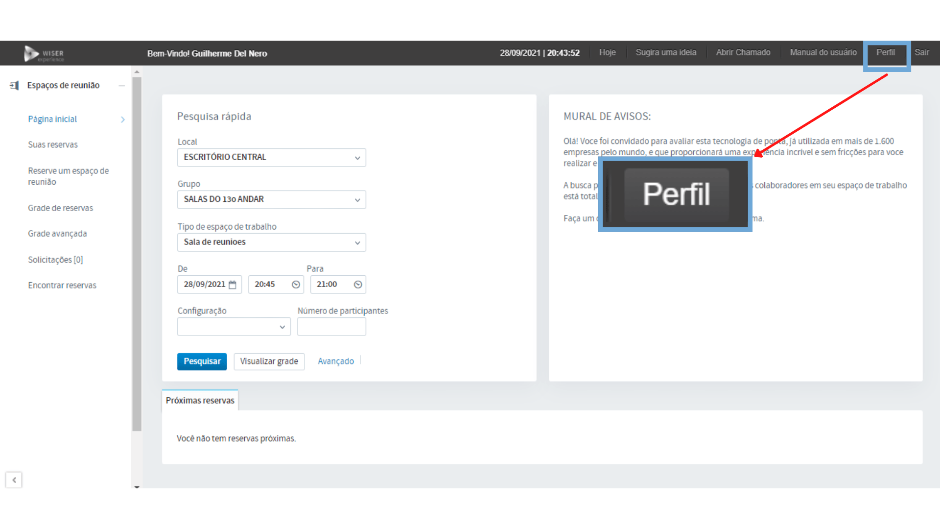This screenshot has width=940, height=529.
Task: Open Suas reservas in sidebar
Action: point(53,145)
